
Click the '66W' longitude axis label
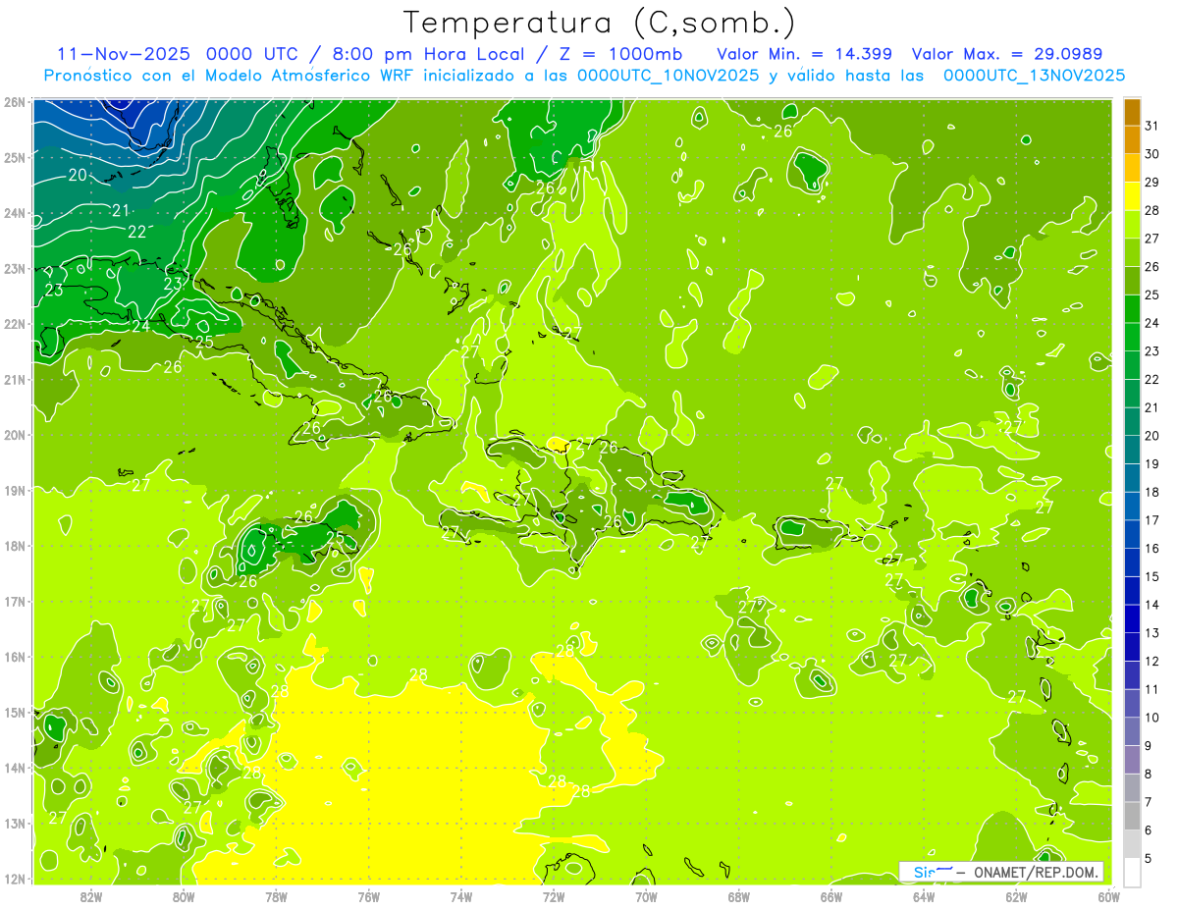pos(830,895)
